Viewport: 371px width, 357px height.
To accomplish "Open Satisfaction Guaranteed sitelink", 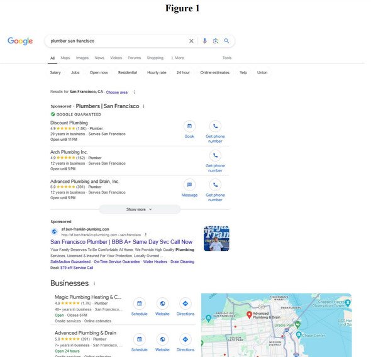I will [70, 261].
